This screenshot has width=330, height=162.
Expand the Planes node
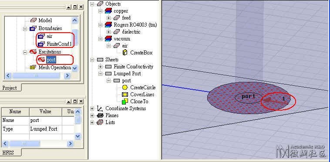click(92, 115)
